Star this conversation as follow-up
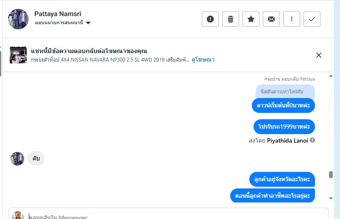 coord(251,19)
